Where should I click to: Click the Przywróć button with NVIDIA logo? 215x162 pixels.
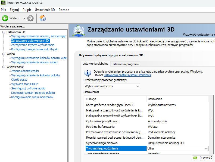(202, 158)
